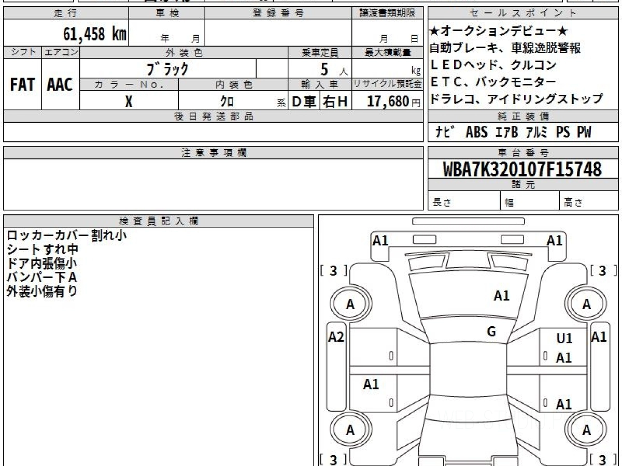Click the カラーNo. header

[x=129, y=84]
